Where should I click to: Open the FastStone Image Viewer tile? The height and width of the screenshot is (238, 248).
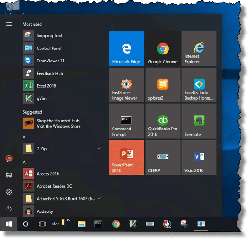pyautogui.click(x=127, y=85)
